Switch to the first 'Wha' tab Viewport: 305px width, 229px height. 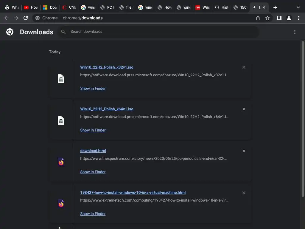point(12,7)
